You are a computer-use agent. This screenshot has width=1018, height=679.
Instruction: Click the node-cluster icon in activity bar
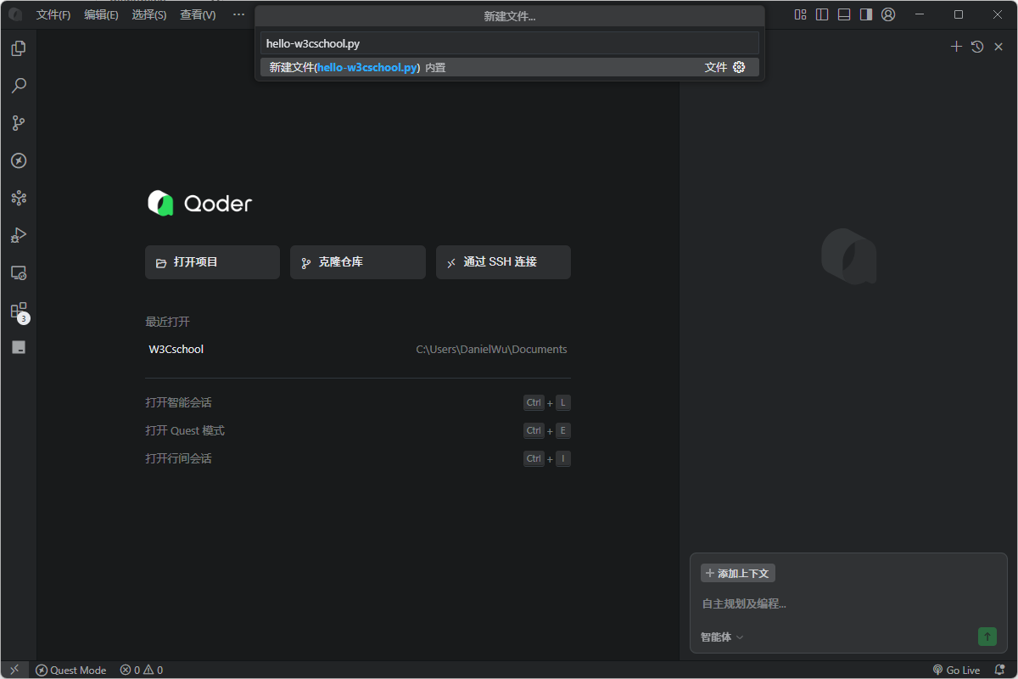[19, 198]
